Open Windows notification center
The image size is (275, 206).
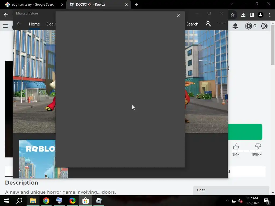pyautogui.click(x=267, y=201)
